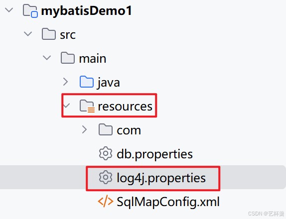Collapse the resources folder chevron
Image resolution: width=286 pixels, height=219 pixels.
click(66, 106)
